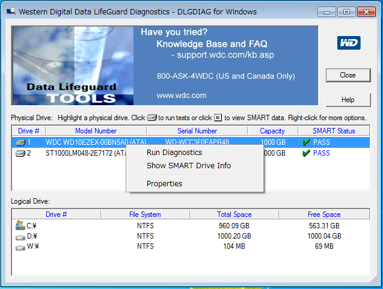Click the 1000.04 GB free space value
383x289 pixels.
[324, 236]
